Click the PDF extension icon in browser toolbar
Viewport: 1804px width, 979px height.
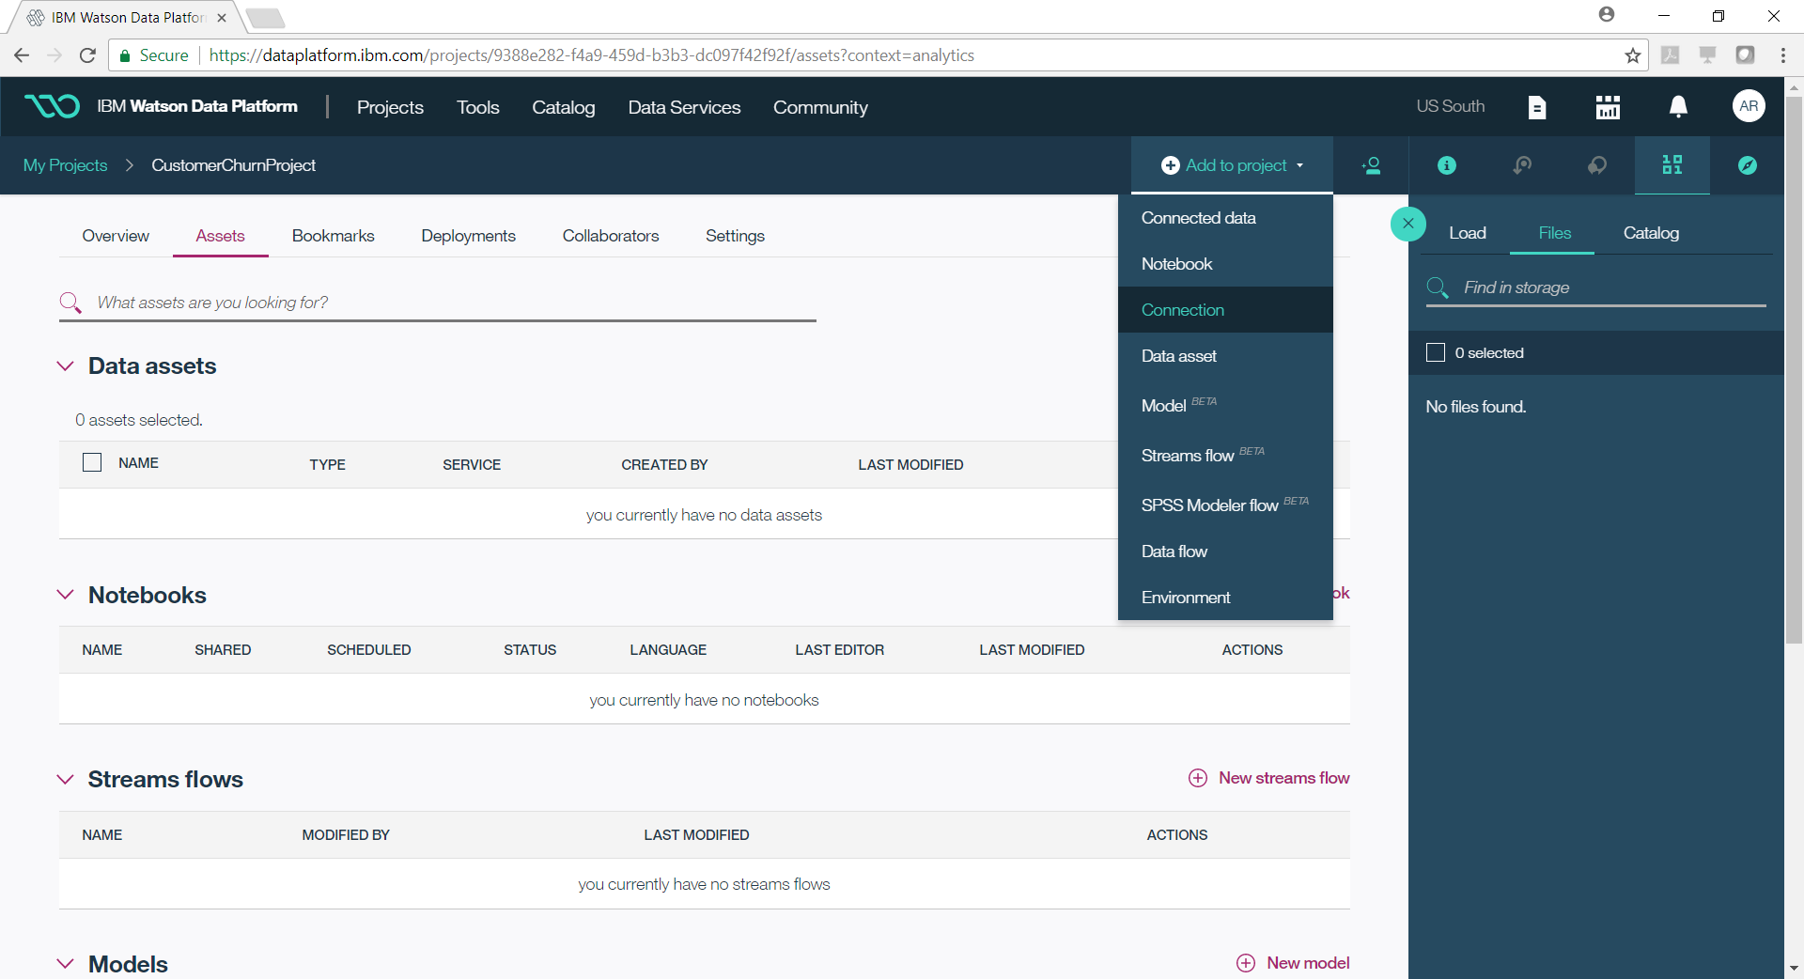1671,55
